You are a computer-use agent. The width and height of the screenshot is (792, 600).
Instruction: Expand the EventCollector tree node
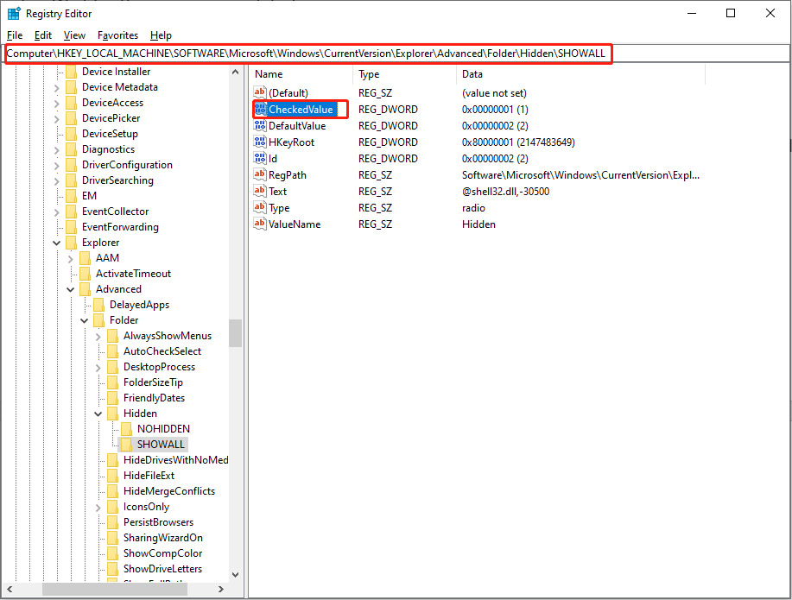coord(57,212)
